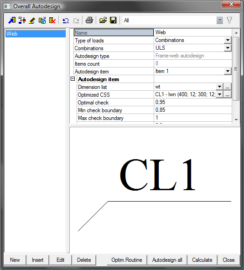The height and width of the screenshot is (270, 244).
Task: Open the Dimension list dropdown arrow
Action: [x=219, y=87]
